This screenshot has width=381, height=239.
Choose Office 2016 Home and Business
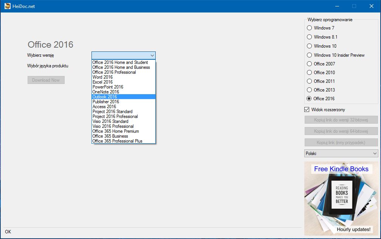[124, 67]
